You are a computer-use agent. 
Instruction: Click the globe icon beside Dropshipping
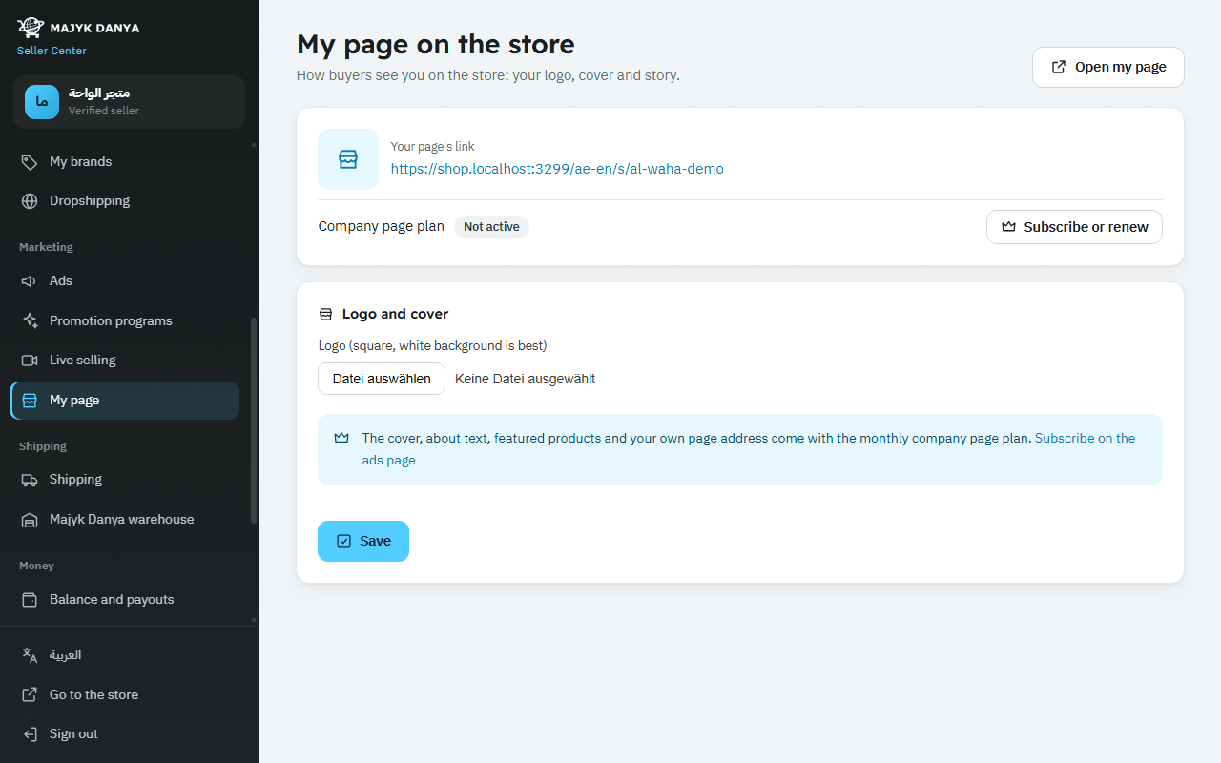pos(30,201)
